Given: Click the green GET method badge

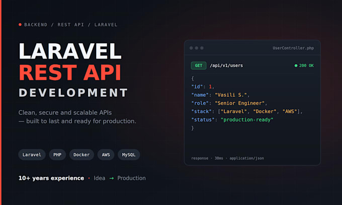Looking at the screenshot, I should pos(199,66).
